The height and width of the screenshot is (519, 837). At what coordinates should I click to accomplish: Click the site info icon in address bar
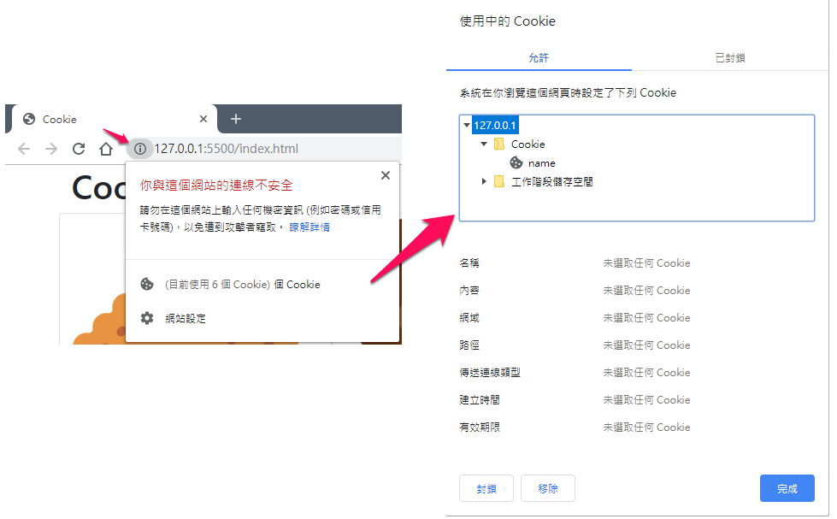point(140,149)
